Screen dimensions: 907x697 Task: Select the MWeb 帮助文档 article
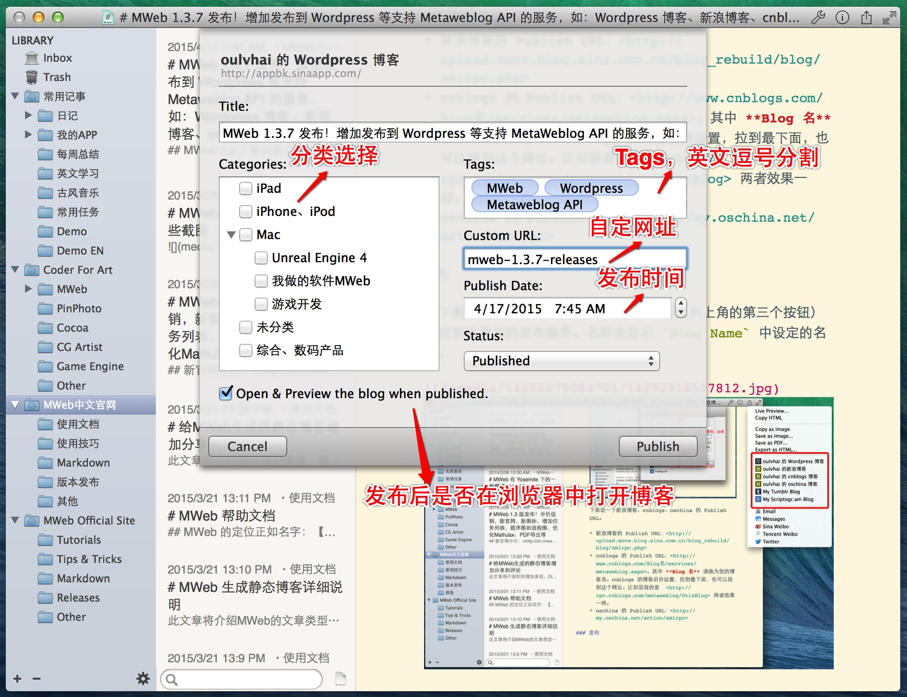tap(255, 516)
